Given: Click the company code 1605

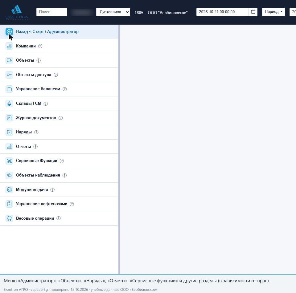Looking at the screenshot, I should click(x=139, y=13).
